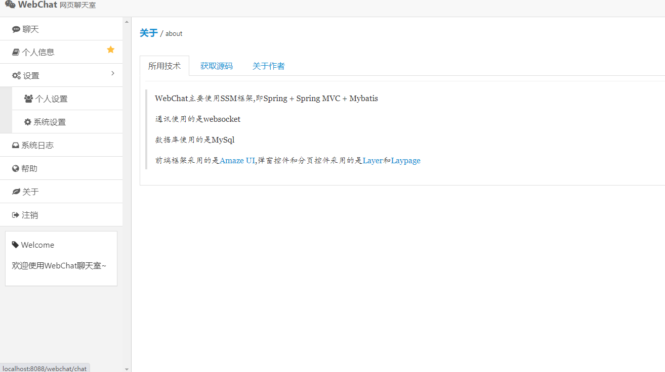
Task: Click the gold star on 个人信息
Action: (x=111, y=50)
